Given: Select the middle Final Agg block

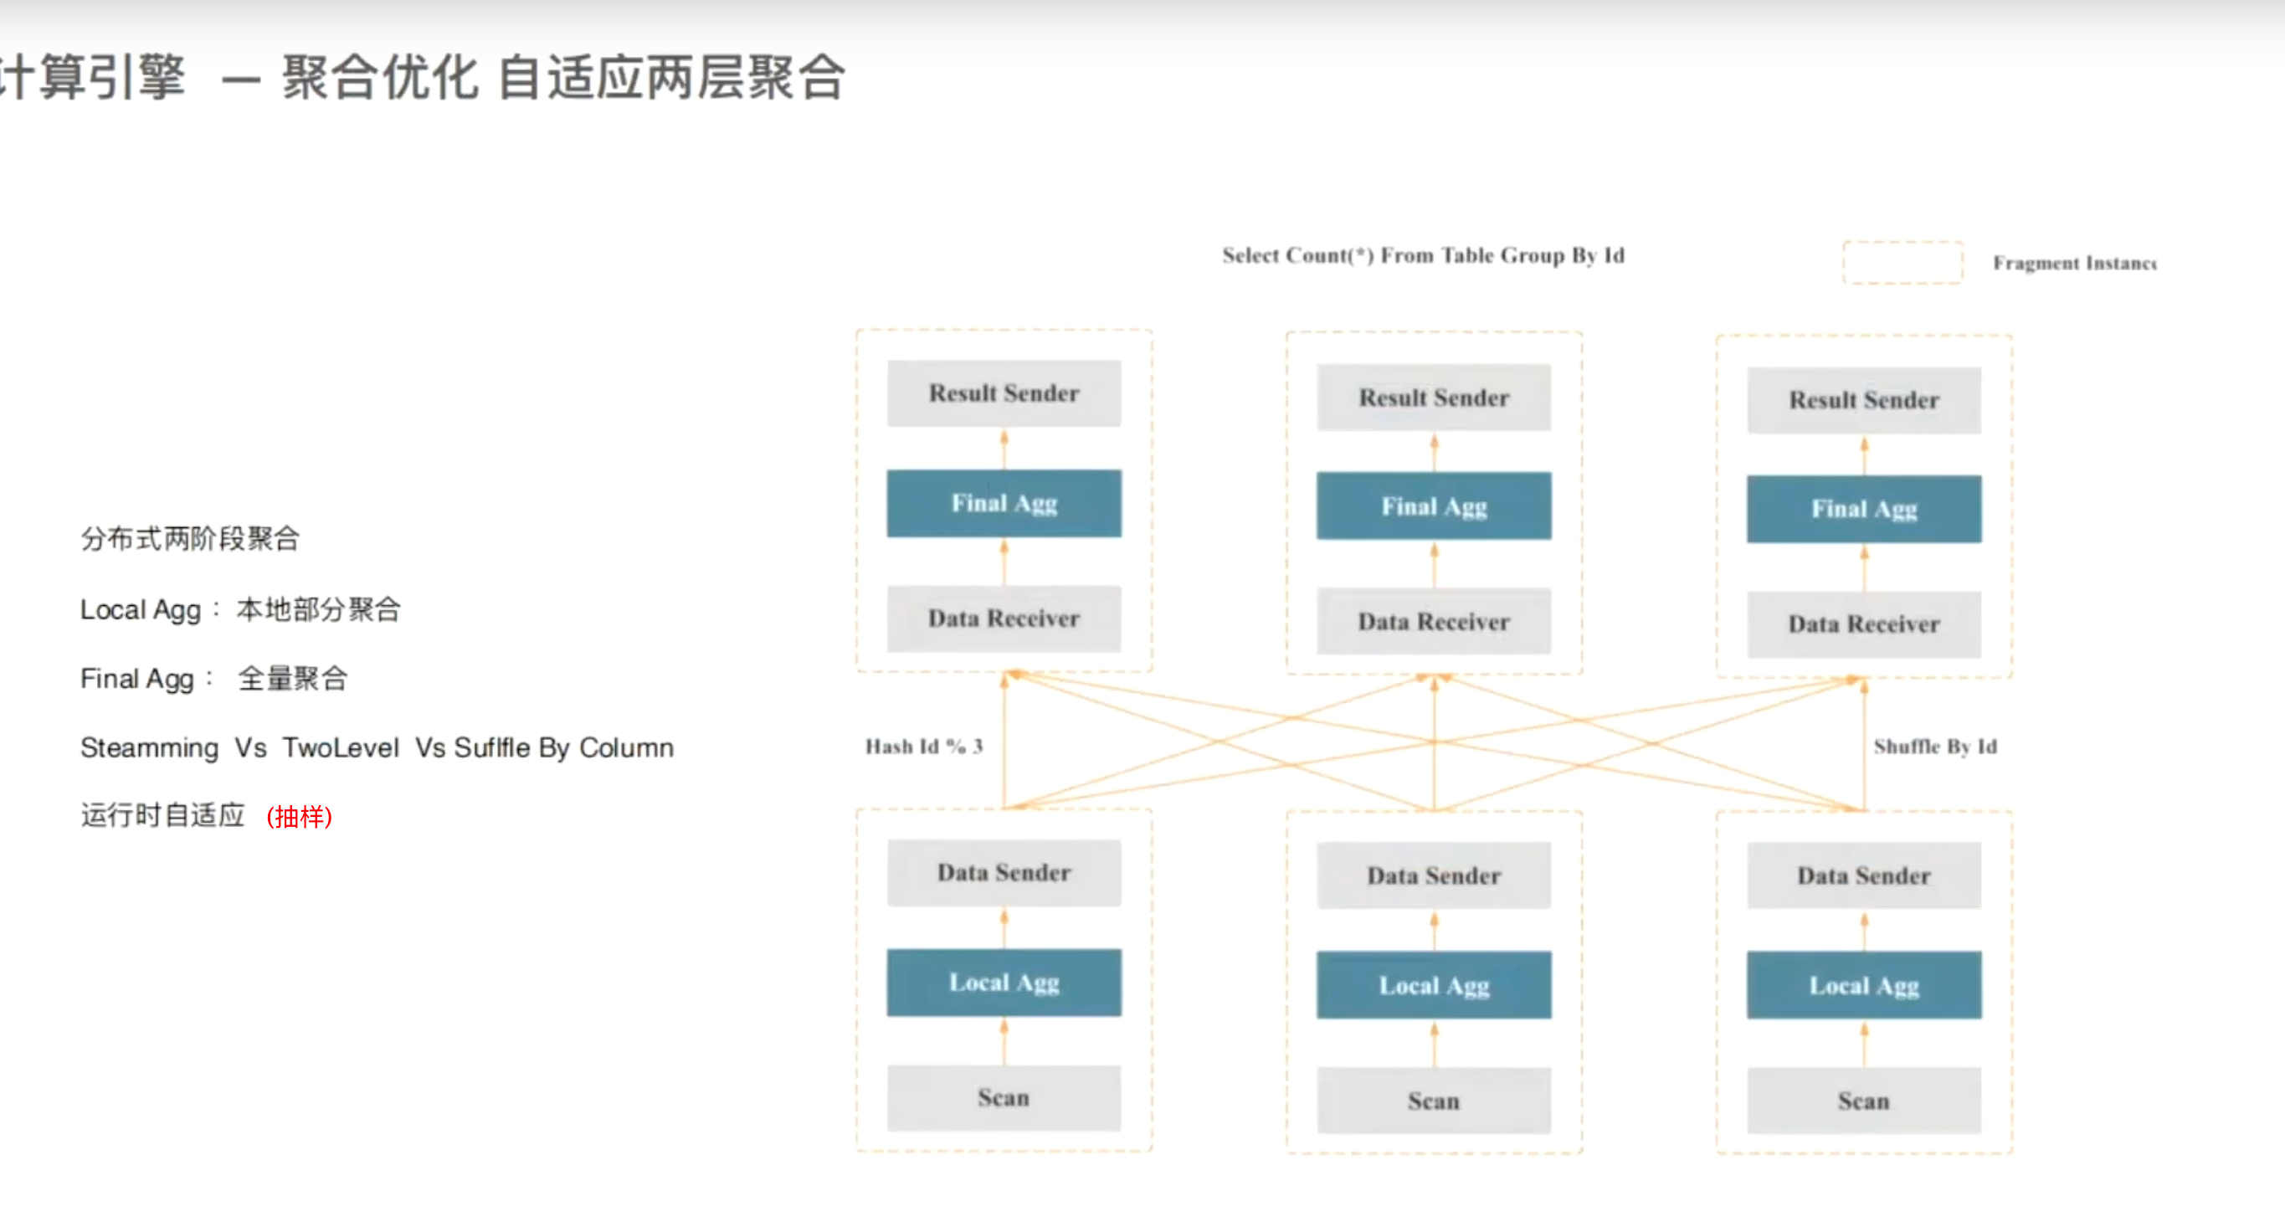Looking at the screenshot, I should [x=1433, y=506].
